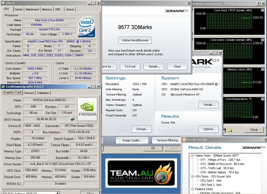Click the Image Quality button
Image resolution: width=267 pixels, height=194 pixels.
[133, 140]
